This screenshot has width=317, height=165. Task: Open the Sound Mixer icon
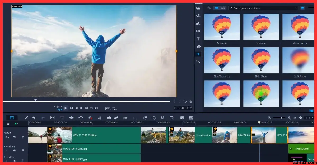pyautogui.click(x=100, y=118)
